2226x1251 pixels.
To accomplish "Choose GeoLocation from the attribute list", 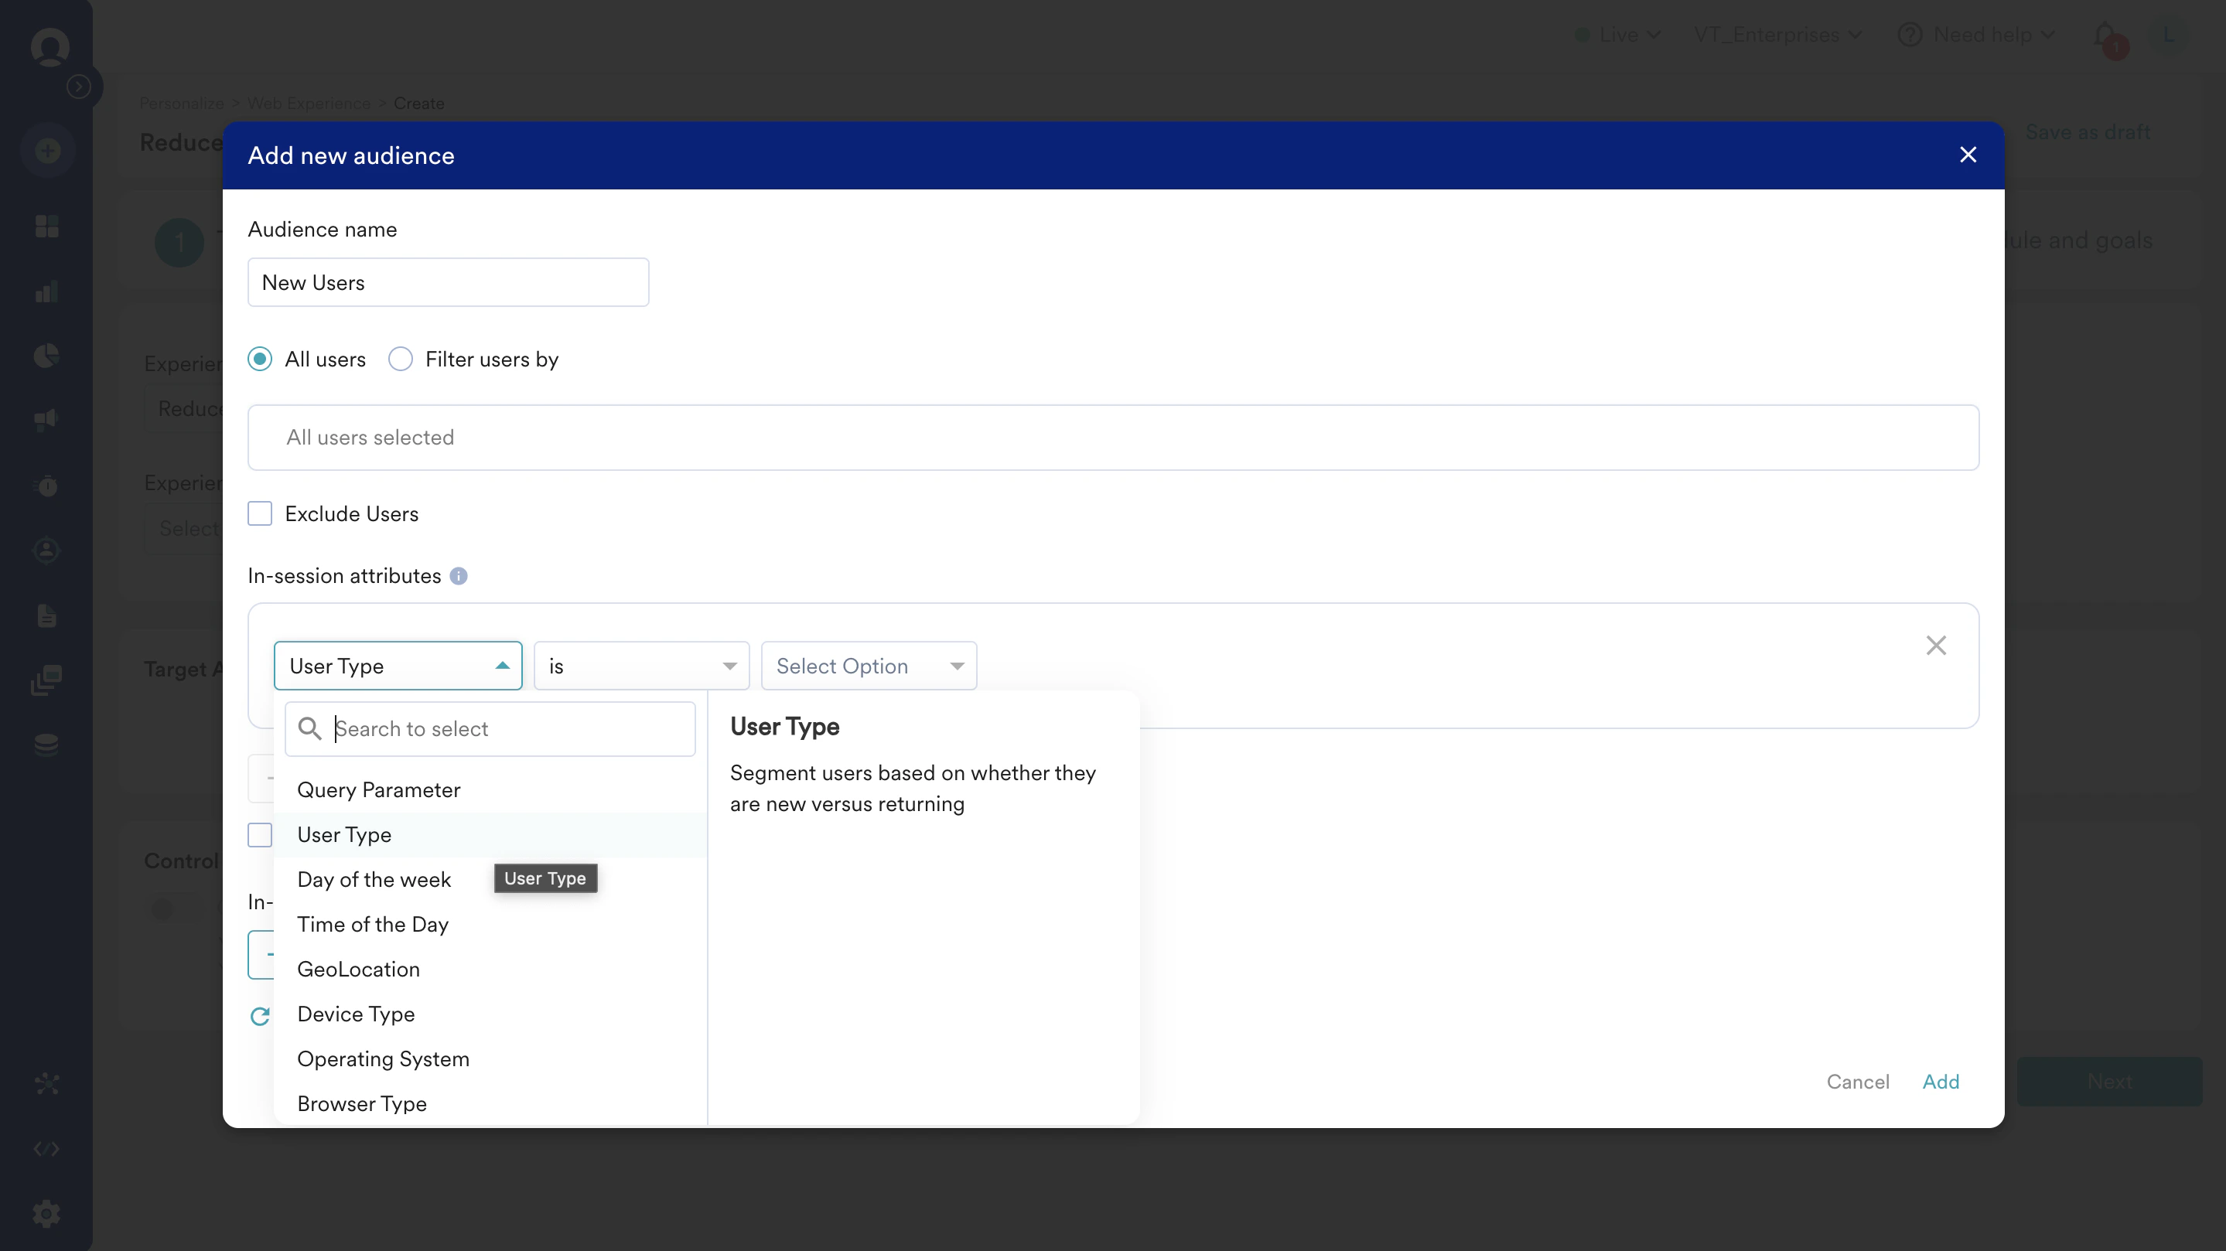I will pyautogui.click(x=359, y=970).
